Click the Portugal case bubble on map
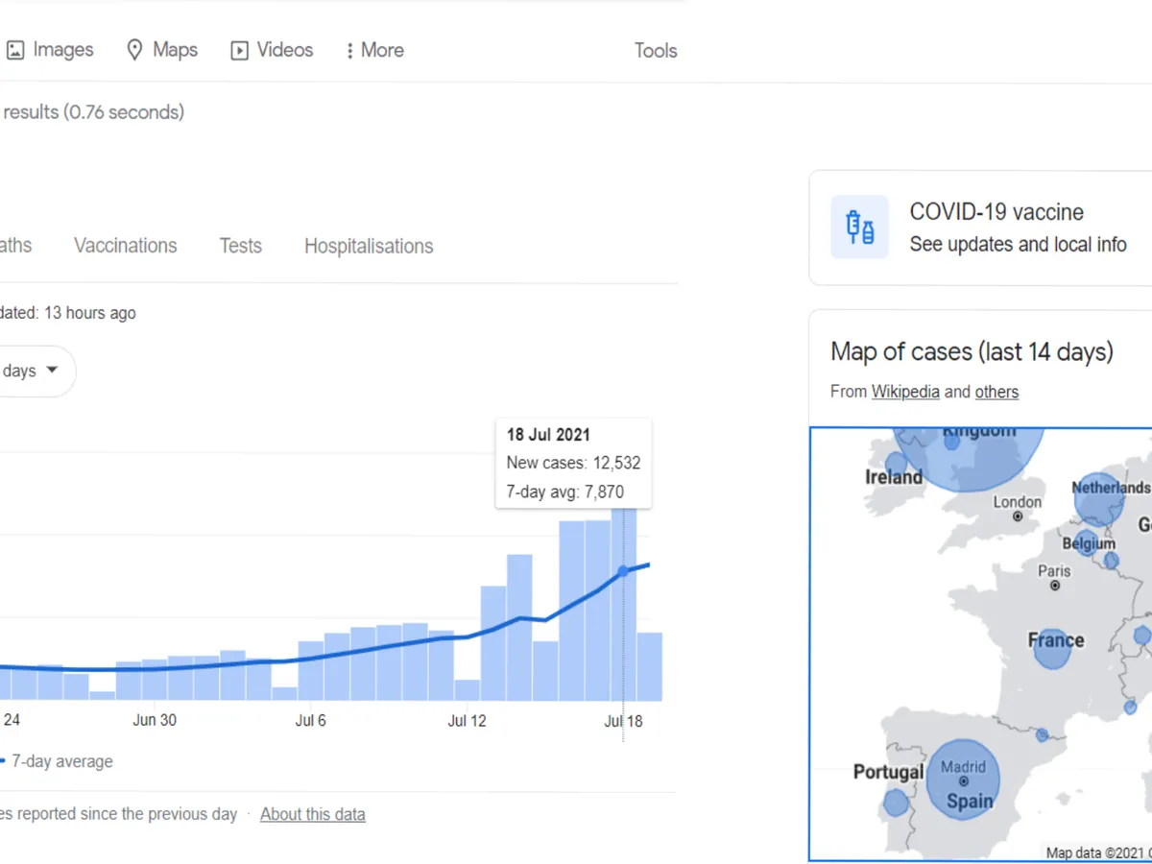 (896, 802)
